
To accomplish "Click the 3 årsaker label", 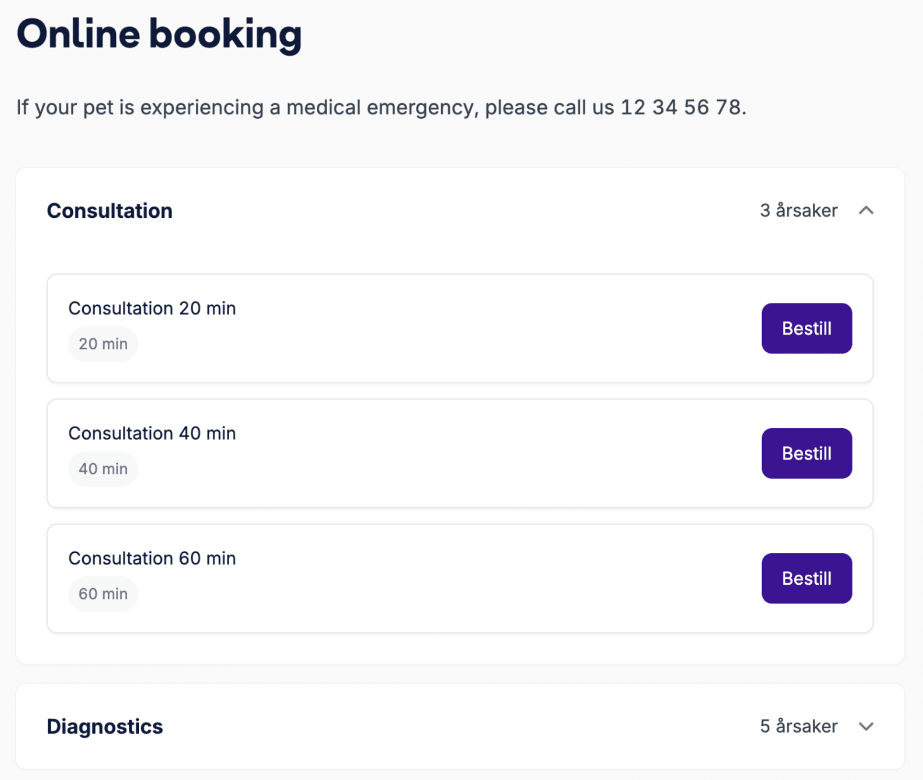I will coord(799,210).
